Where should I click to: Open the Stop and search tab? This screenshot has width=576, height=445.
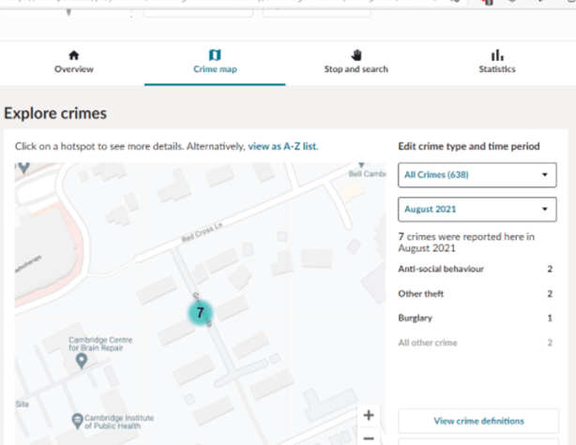tap(356, 69)
